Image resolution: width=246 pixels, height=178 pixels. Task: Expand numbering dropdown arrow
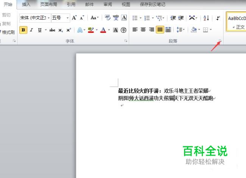pyautogui.click(x=153, y=18)
